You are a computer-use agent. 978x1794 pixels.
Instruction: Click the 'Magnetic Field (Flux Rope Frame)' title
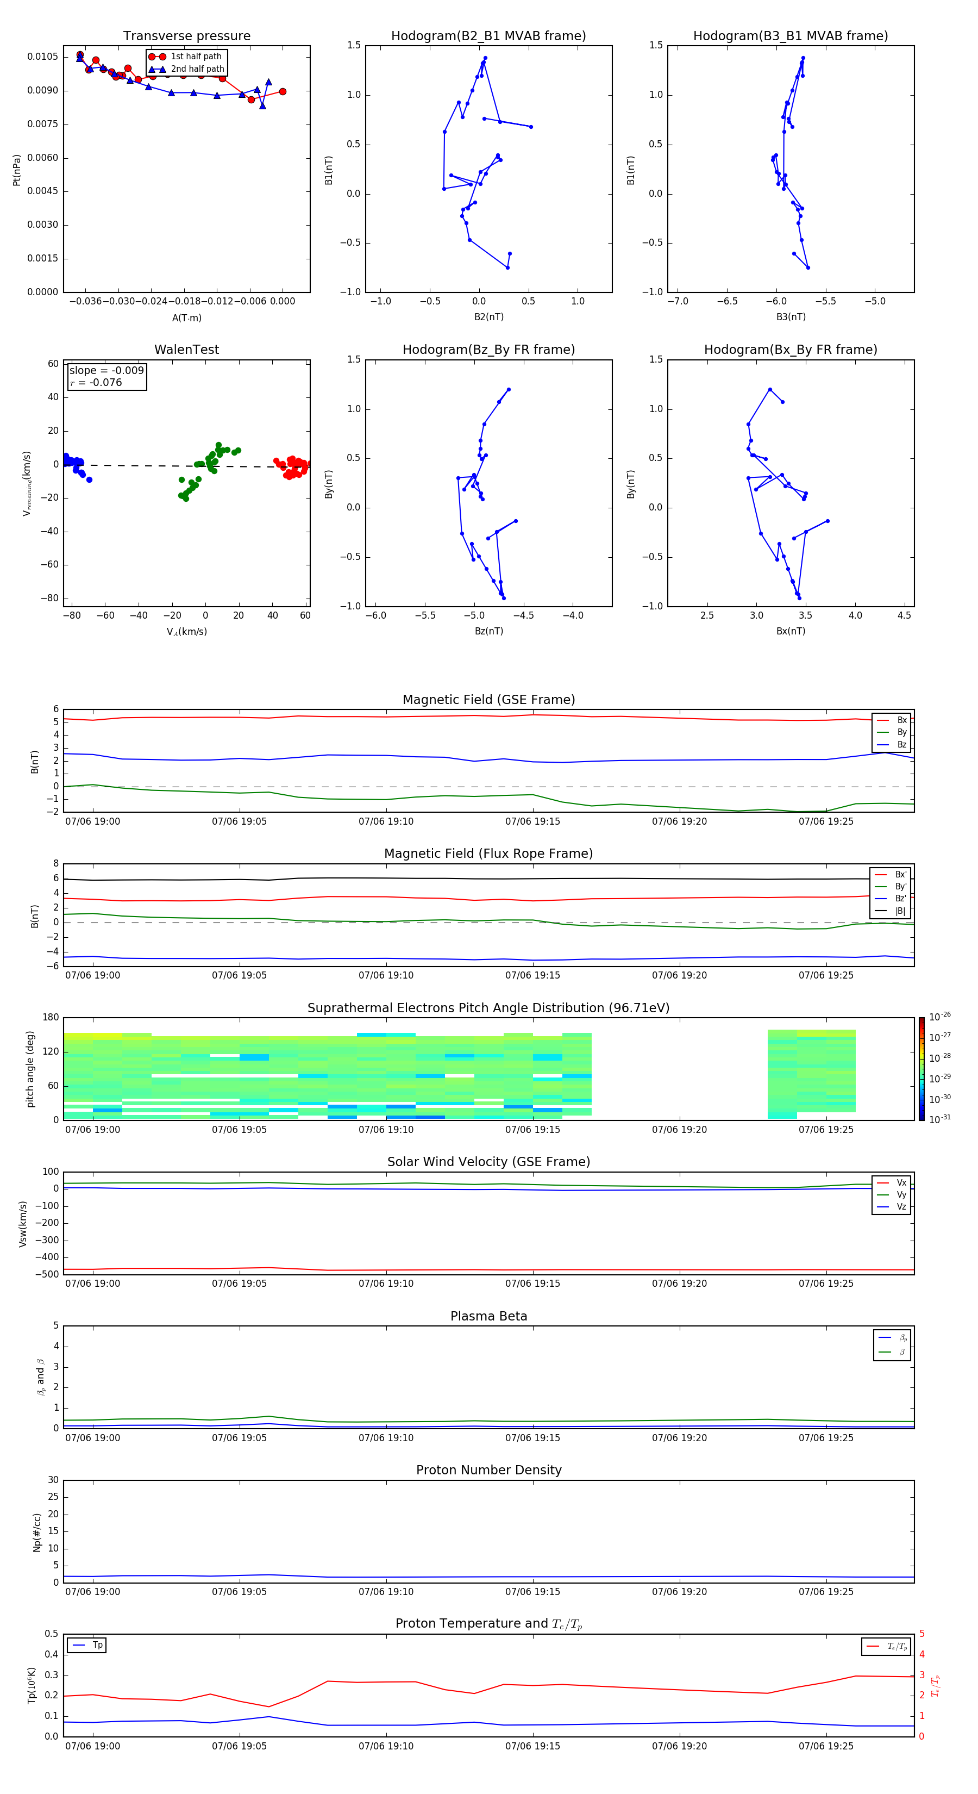coord(488,854)
